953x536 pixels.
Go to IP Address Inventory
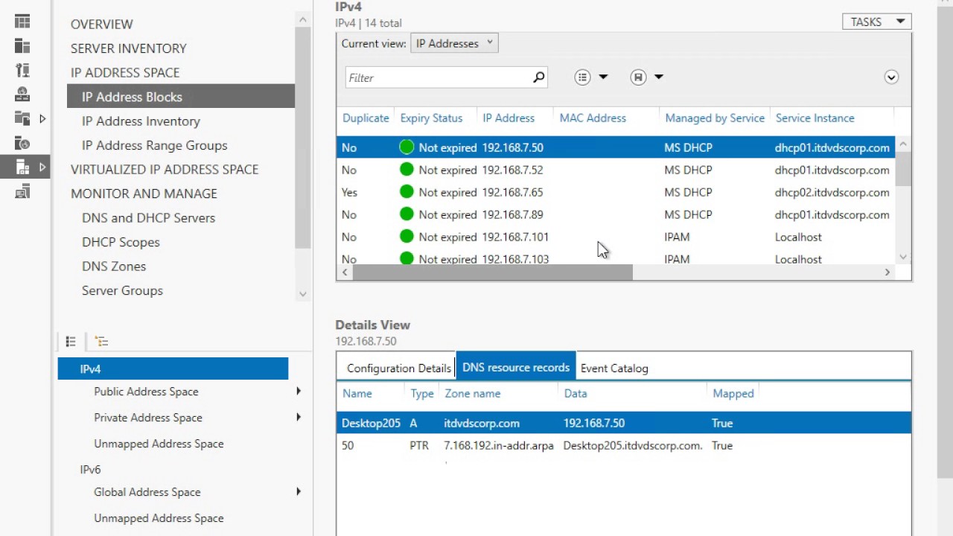[141, 121]
